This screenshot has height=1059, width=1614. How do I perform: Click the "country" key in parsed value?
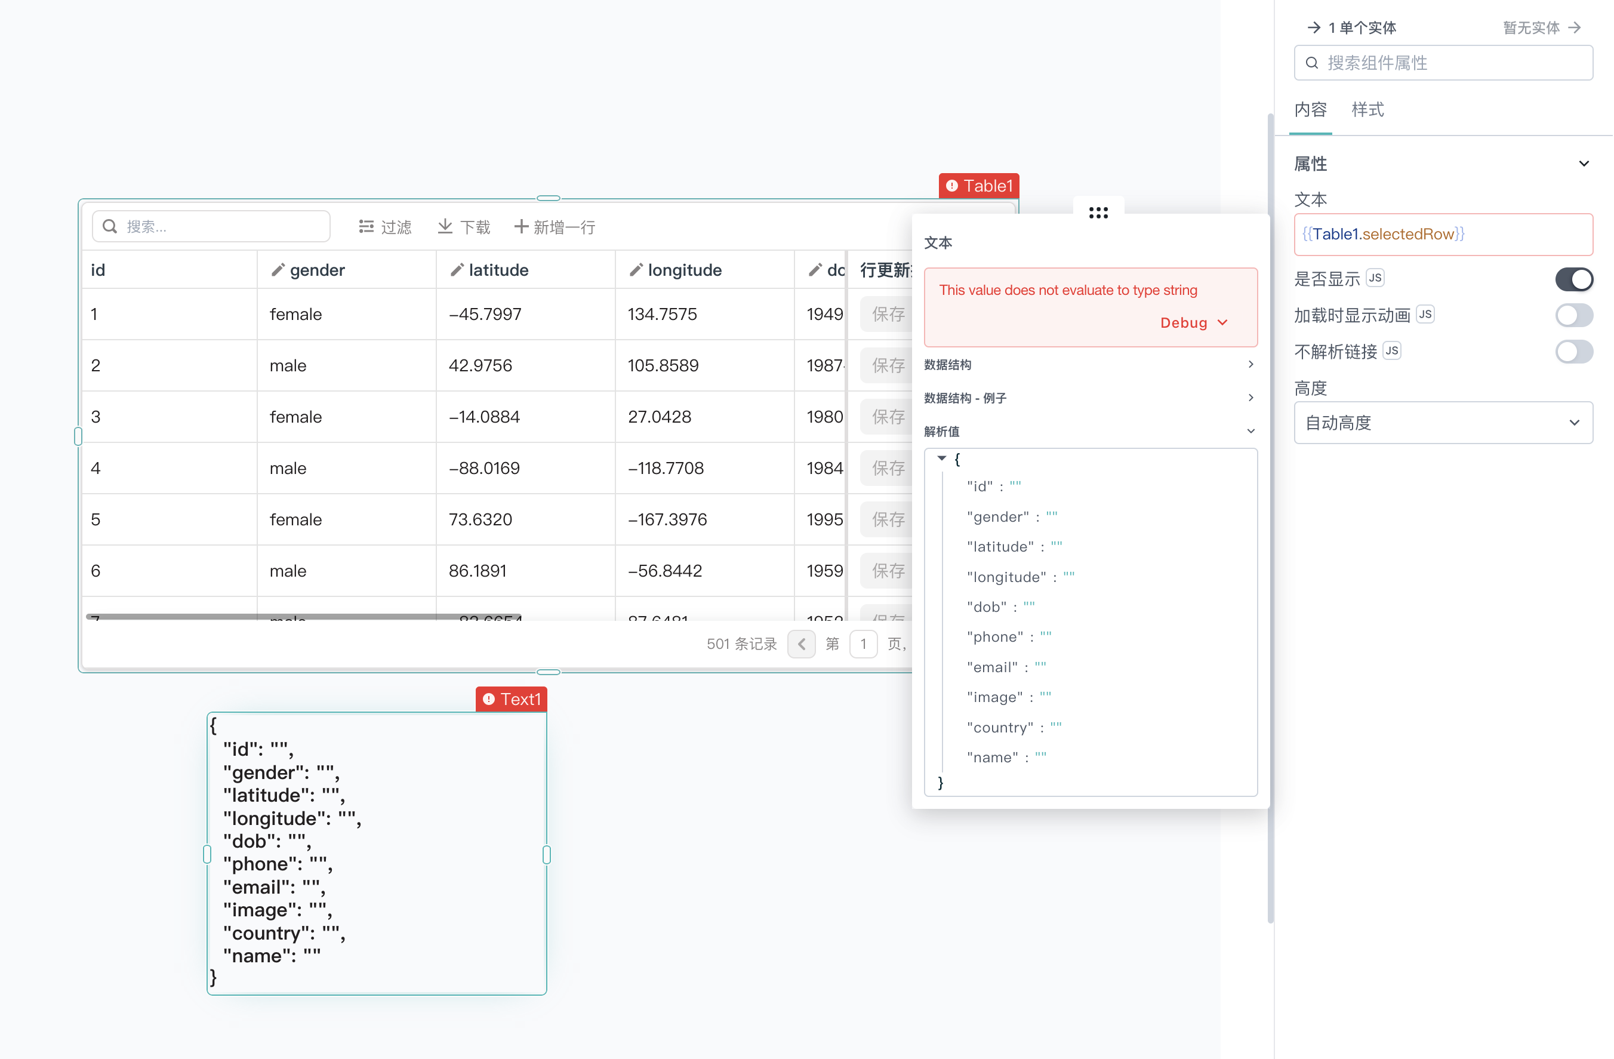click(1000, 727)
